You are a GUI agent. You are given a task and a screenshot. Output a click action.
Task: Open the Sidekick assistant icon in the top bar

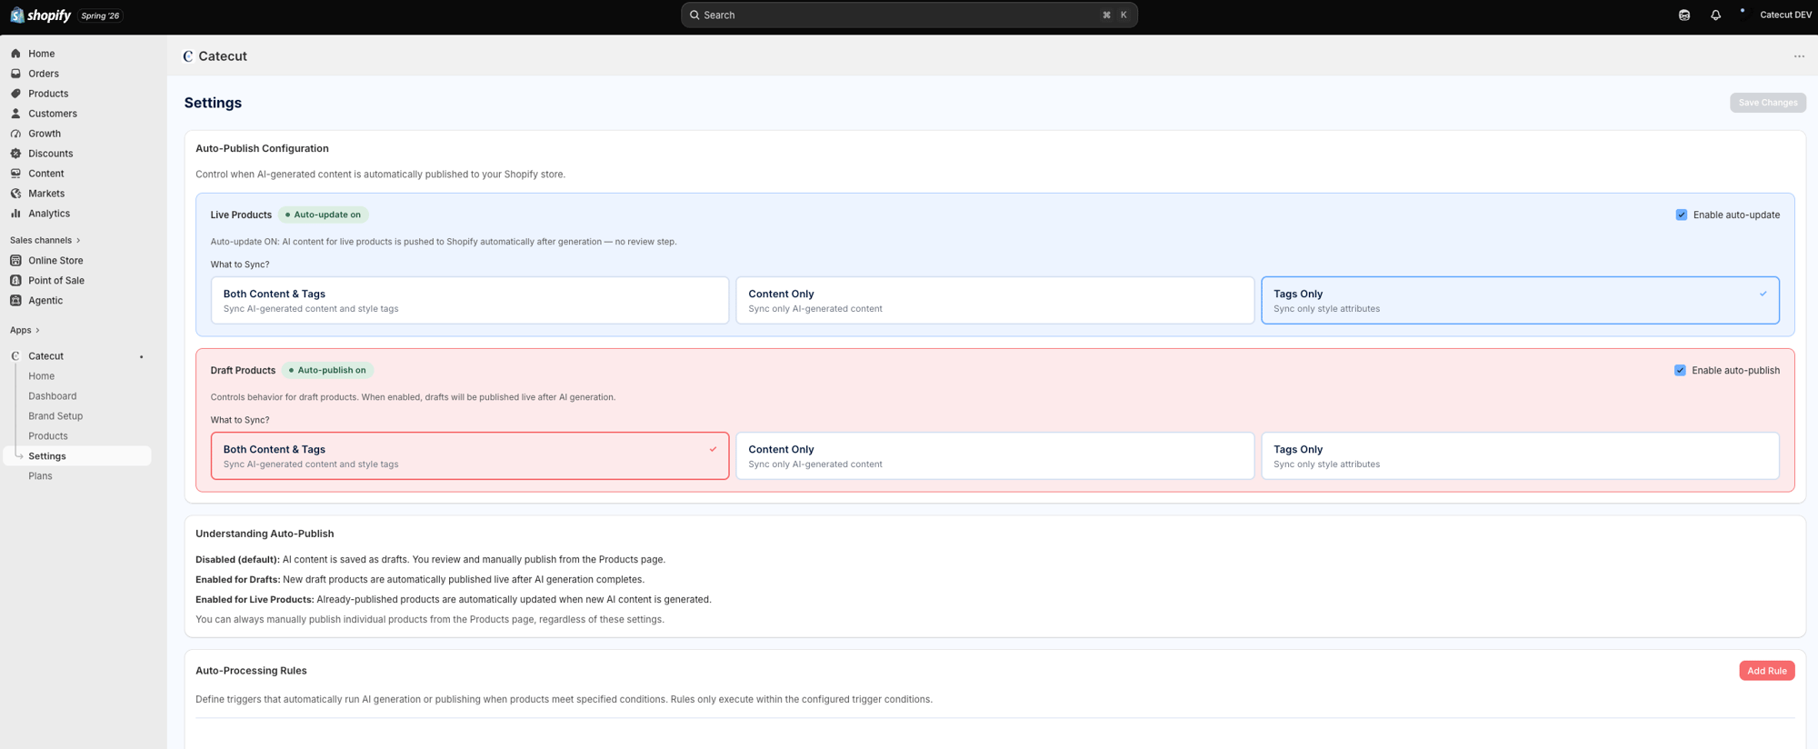[1684, 15]
